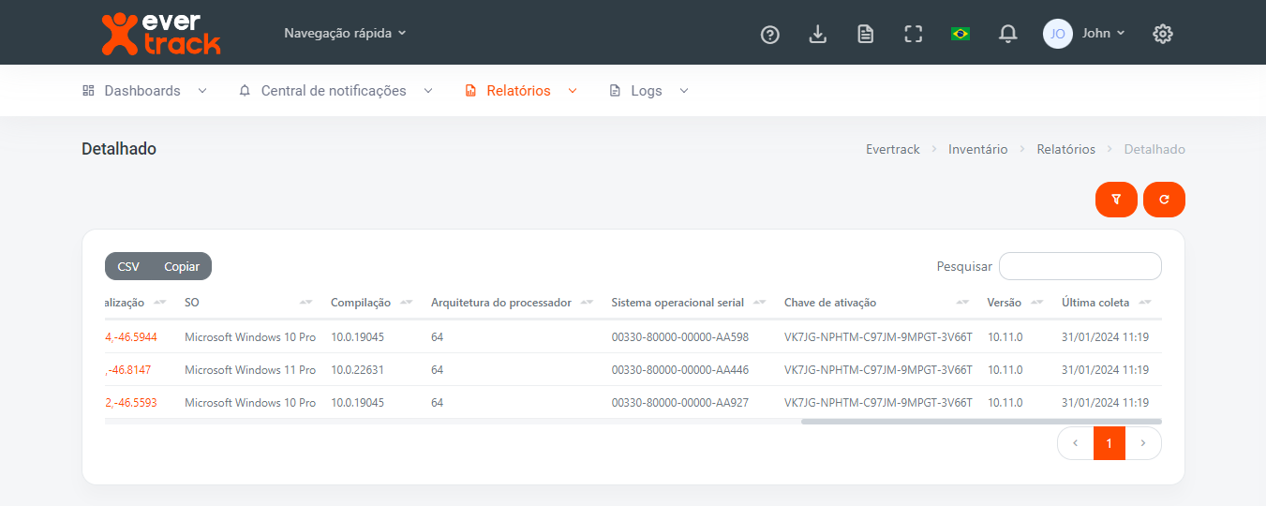Open the Logs menu
This screenshot has height=506, width=1266.
648,91
